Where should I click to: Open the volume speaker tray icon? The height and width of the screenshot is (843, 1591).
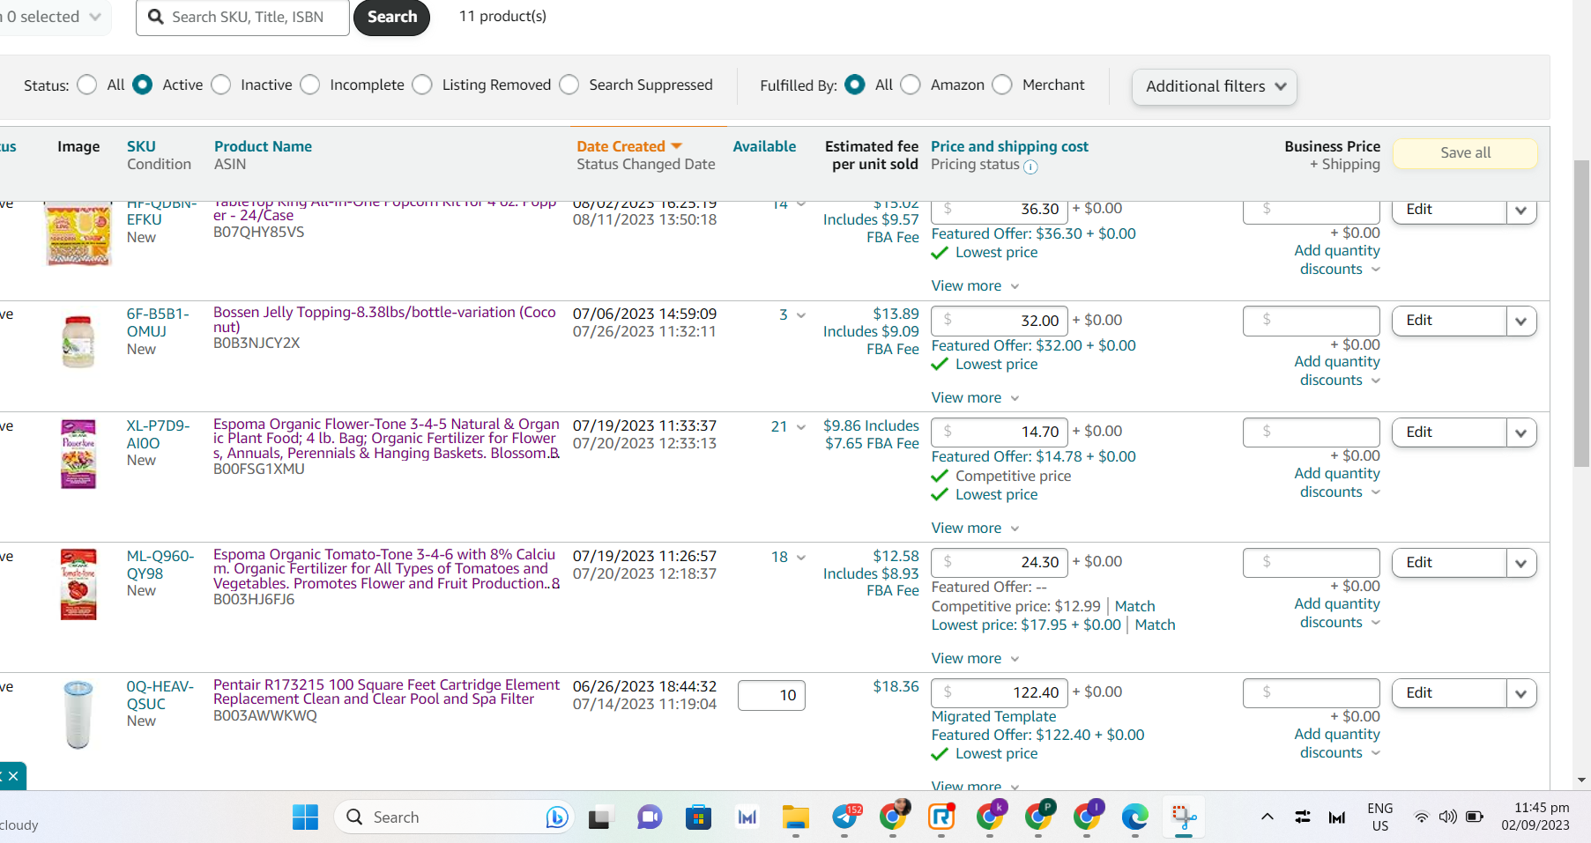[x=1447, y=817]
